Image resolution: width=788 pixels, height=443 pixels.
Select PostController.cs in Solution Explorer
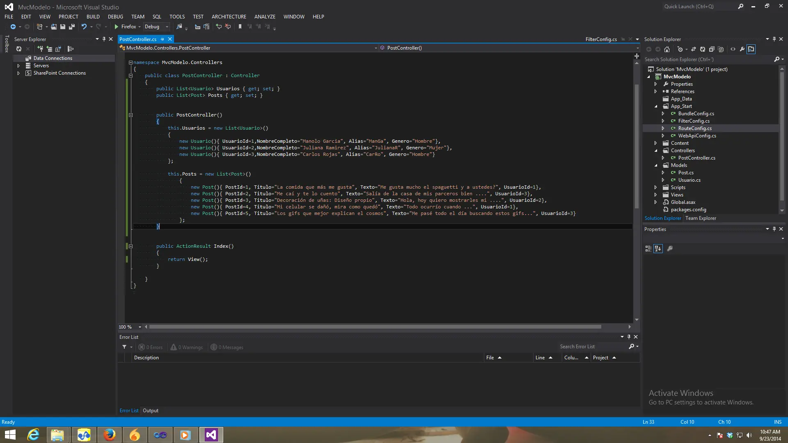[696, 158]
